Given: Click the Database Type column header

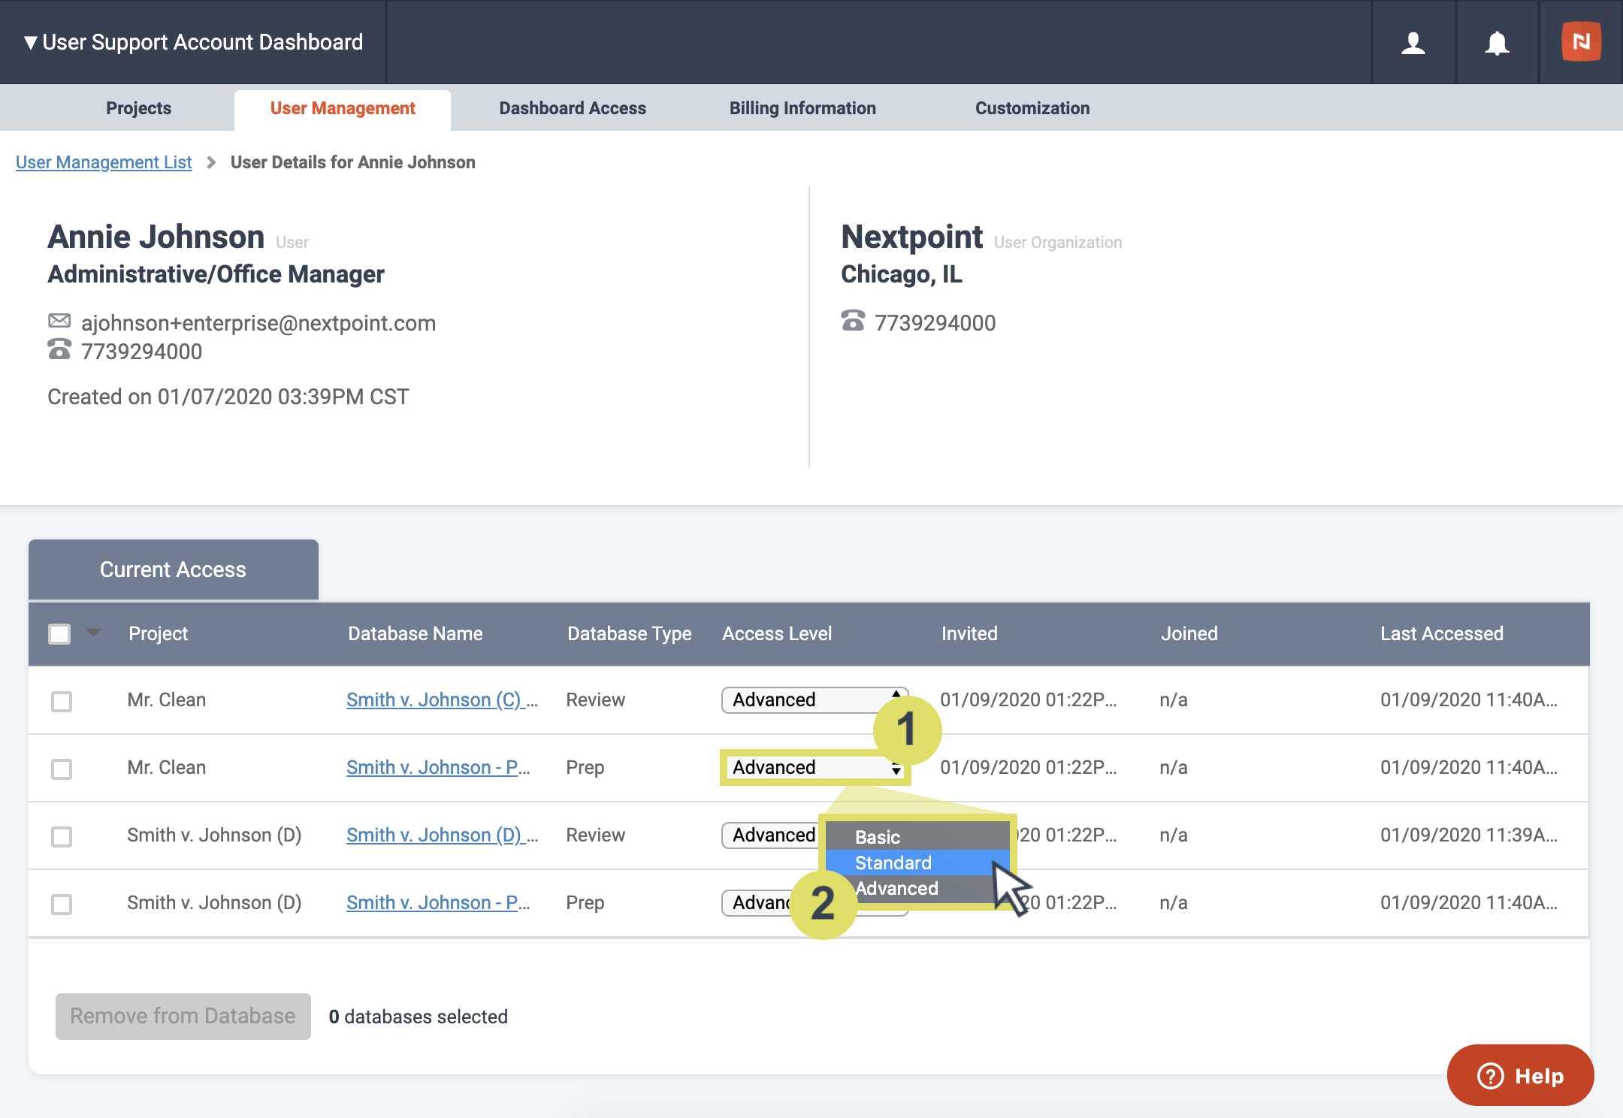Looking at the screenshot, I should (x=630, y=633).
